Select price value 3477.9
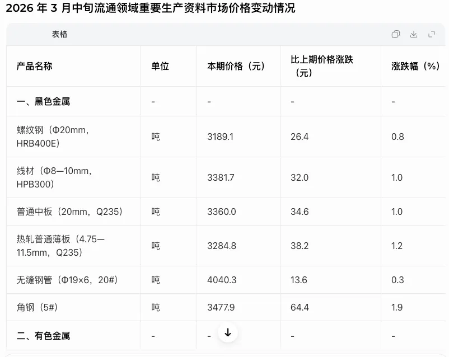Image resolution: width=449 pixels, height=357 pixels. pos(221,307)
